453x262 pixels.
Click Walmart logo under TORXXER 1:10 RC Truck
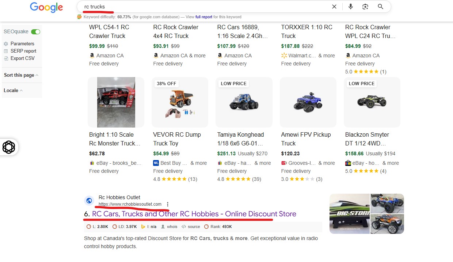tap(284, 56)
